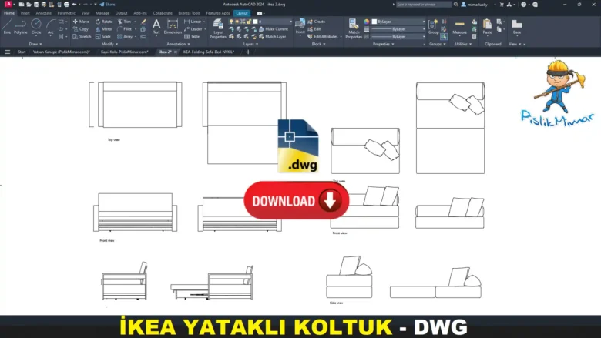
Task: Open the Insert ribbon tab
Action: (25, 13)
